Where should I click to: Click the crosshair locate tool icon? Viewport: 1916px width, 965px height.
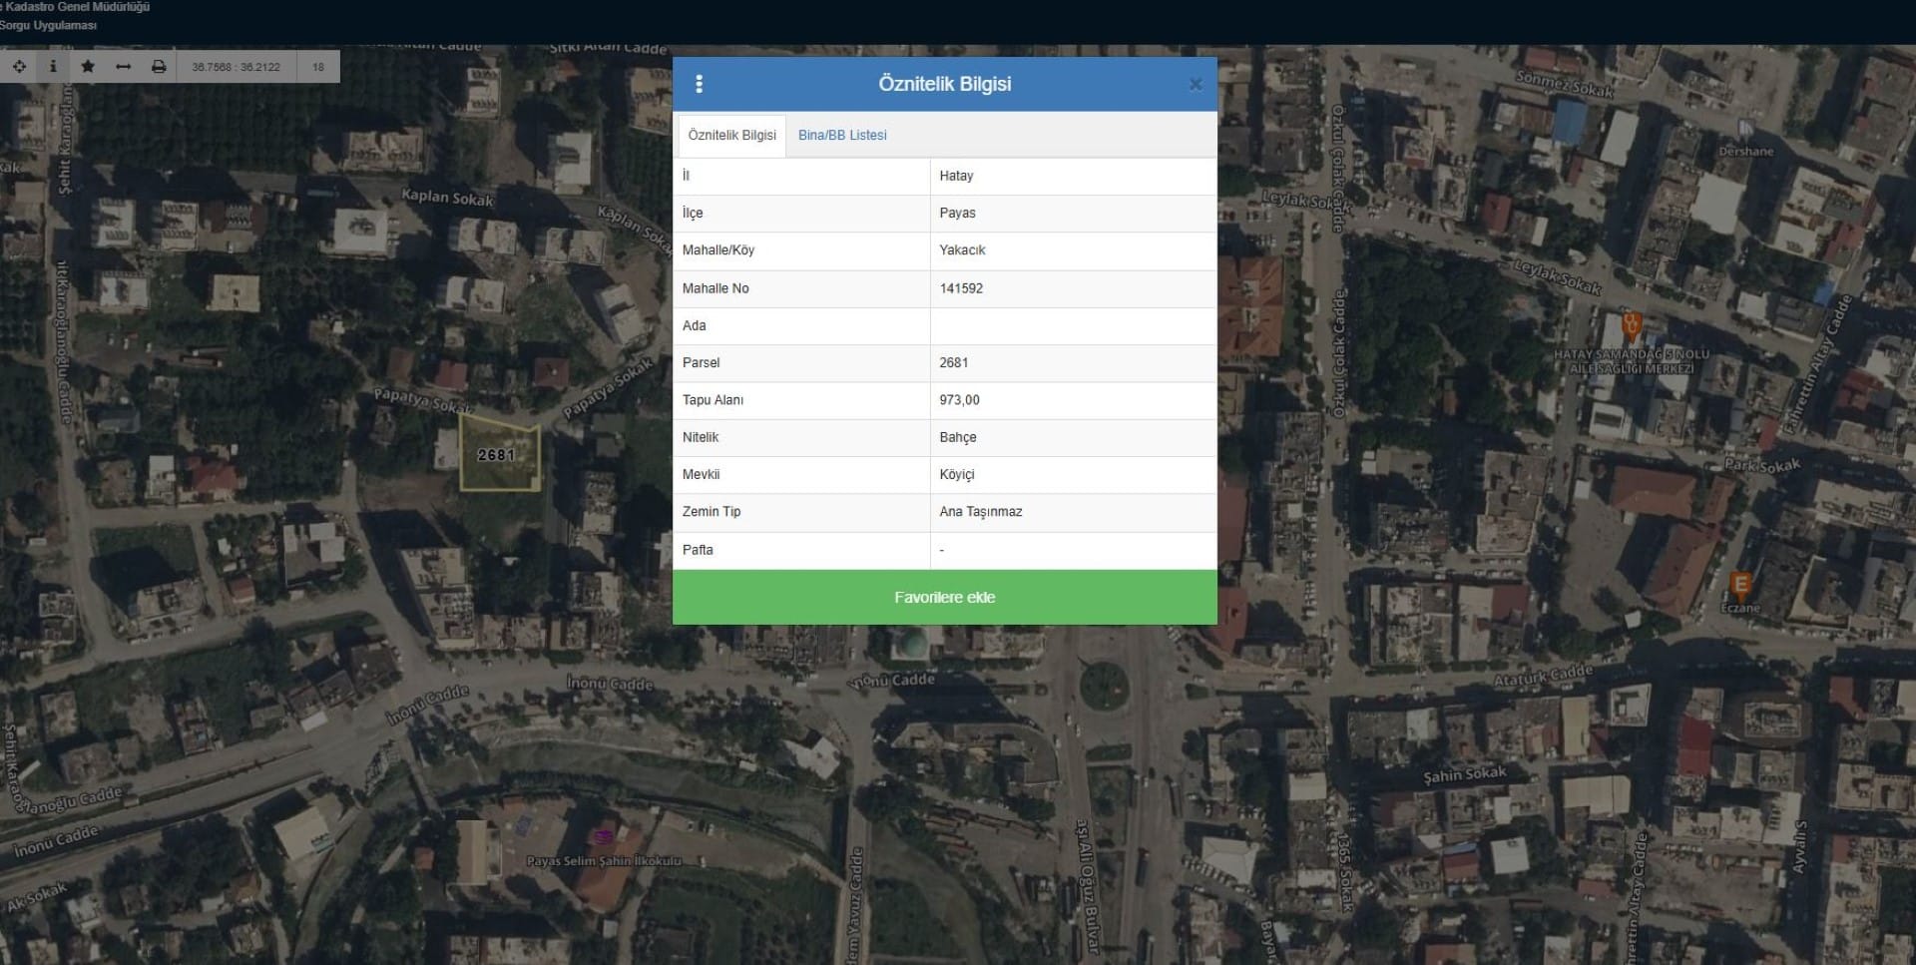click(x=19, y=67)
